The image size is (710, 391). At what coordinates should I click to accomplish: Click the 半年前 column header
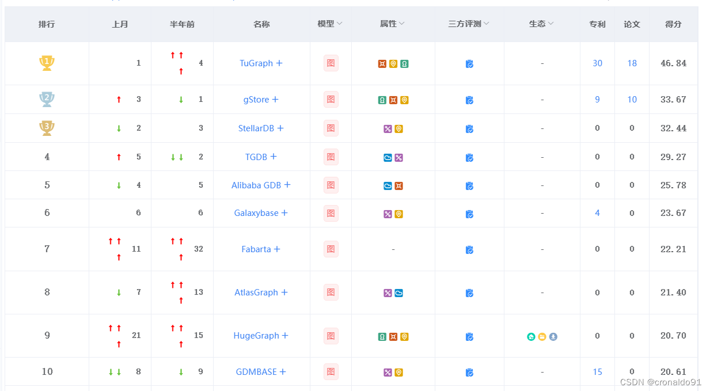(182, 24)
